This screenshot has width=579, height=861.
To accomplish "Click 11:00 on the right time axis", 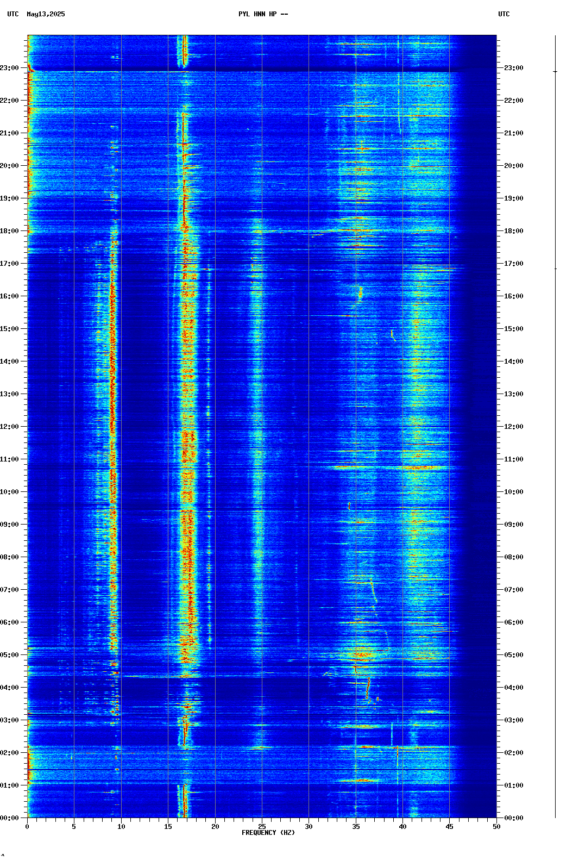I will coord(514,459).
